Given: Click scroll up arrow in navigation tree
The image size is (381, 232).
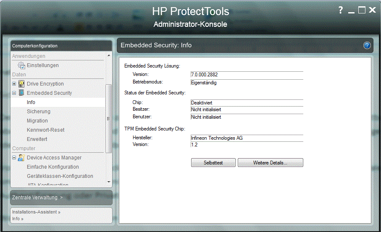Looking at the screenshot, I should (109, 55).
